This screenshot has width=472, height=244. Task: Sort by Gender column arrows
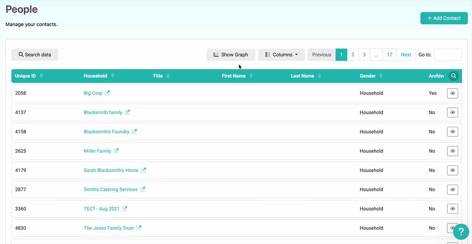[x=381, y=76]
